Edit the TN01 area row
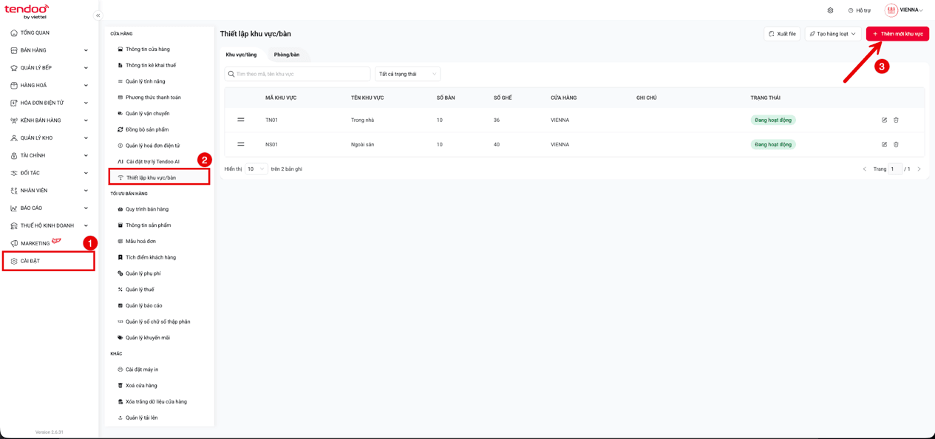The image size is (935, 439). (884, 120)
